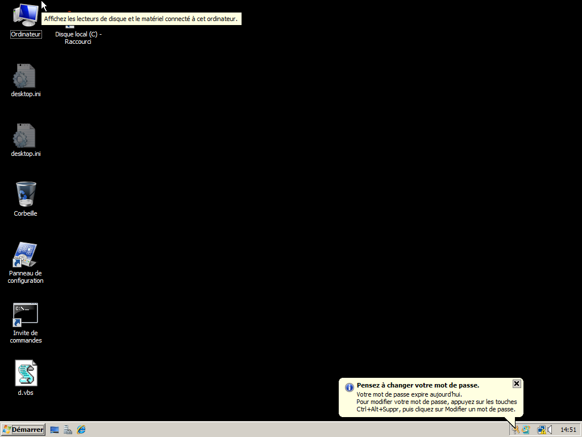Click the show desktop quick launch icon

point(55,430)
